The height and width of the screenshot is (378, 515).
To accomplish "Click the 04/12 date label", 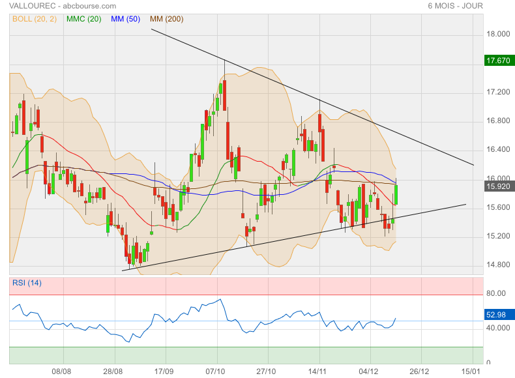I will click(x=368, y=371).
